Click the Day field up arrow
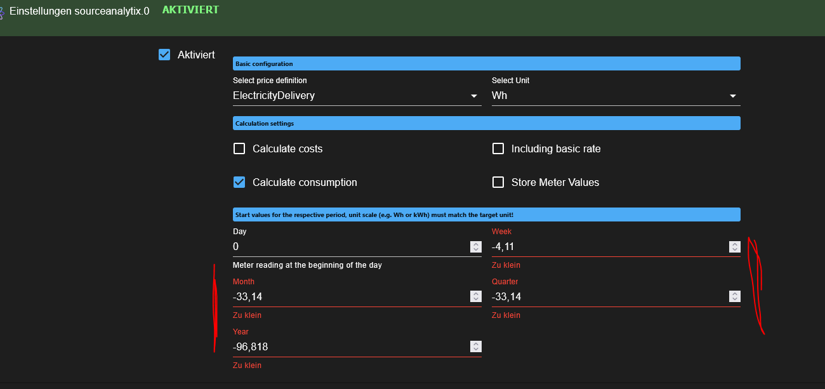This screenshot has height=389, width=825. [x=475, y=244]
